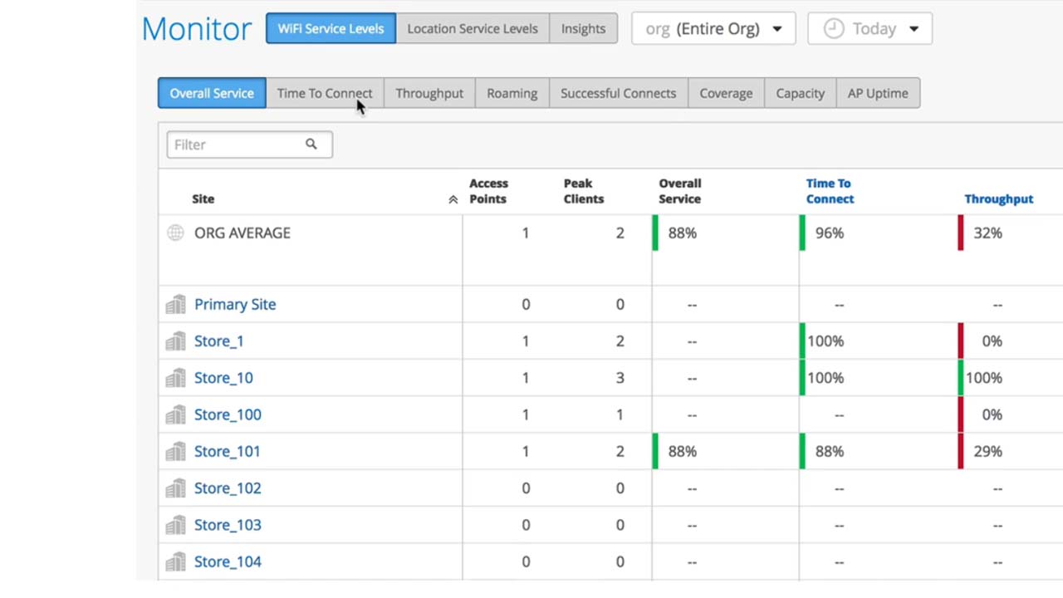This screenshot has width=1063, height=598.
Task: Click the search magnifier icon in Filter box
Action: click(x=311, y=145)
